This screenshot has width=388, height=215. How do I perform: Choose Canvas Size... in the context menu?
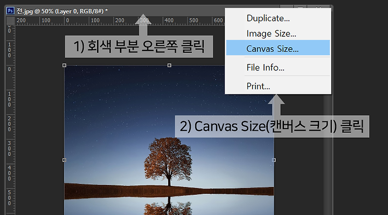click(278, 48)
